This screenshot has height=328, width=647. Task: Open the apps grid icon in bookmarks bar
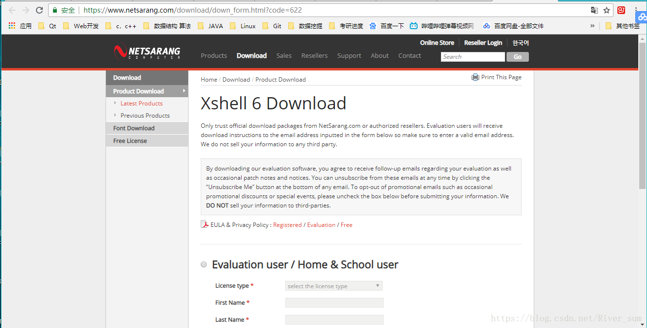12,26
